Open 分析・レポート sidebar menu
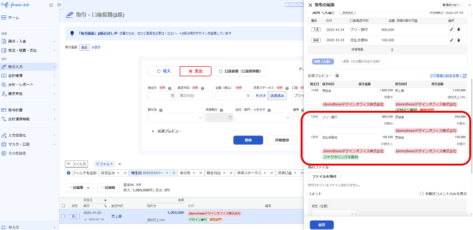 click(x=29, y=84)
